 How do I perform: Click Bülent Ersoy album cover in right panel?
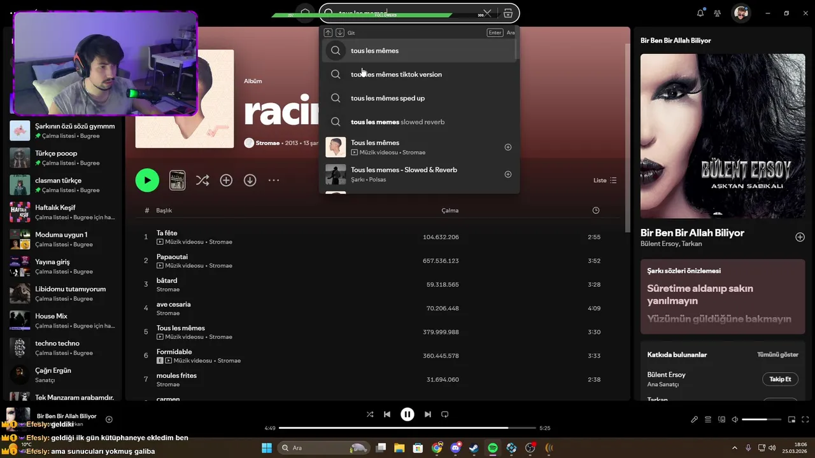click(723, 135)
